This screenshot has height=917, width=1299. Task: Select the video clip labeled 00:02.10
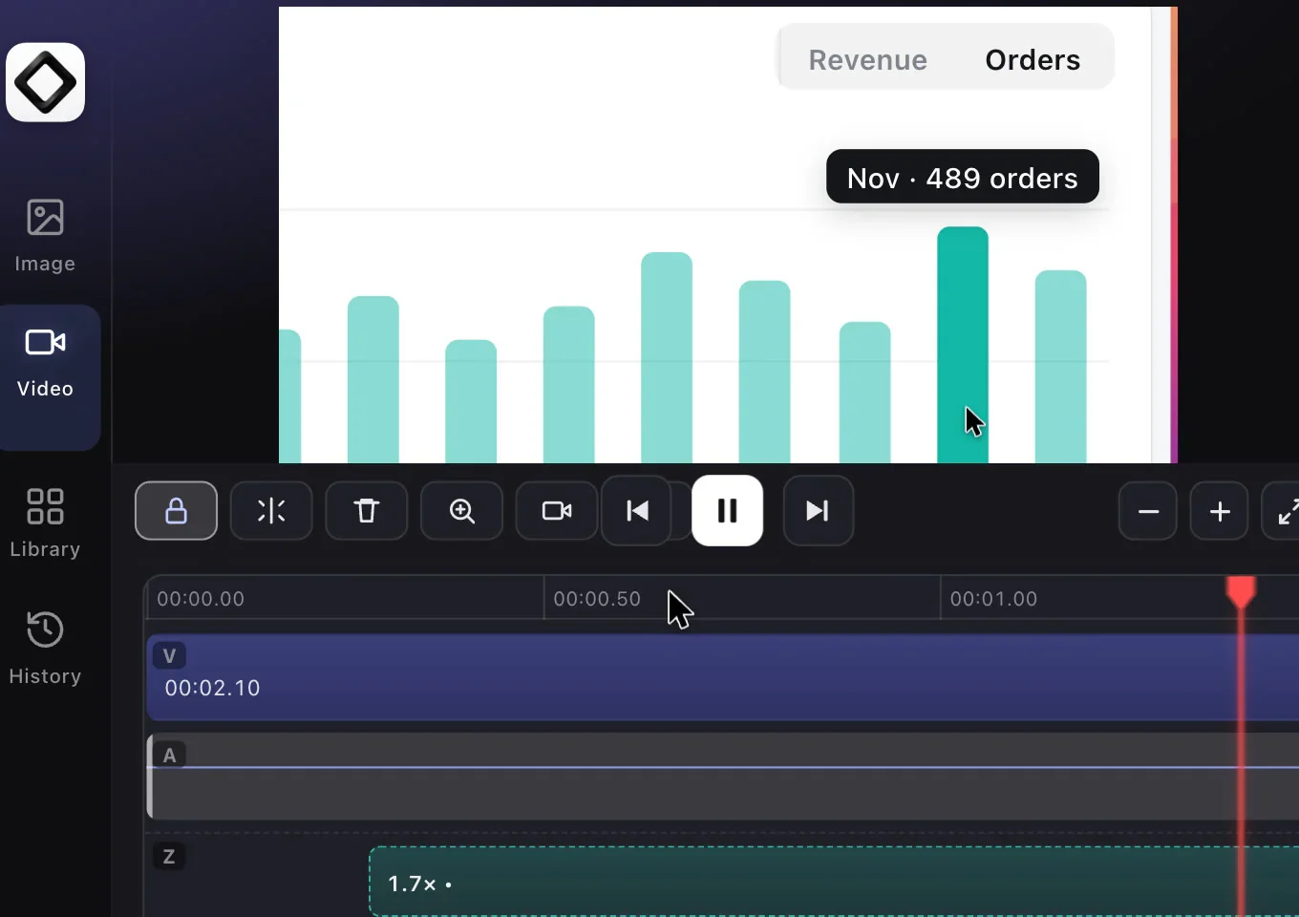722,677
